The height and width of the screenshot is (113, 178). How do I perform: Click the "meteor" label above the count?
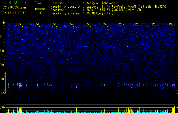click(40, 9)
